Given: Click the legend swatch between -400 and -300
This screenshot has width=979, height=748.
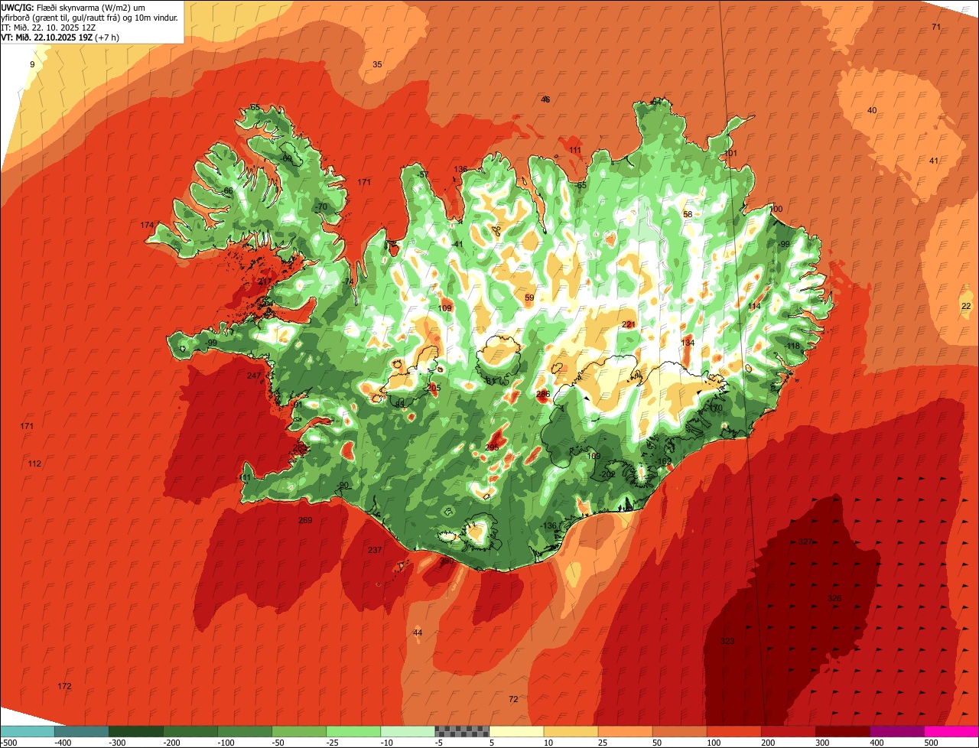Looking at the screenshot, I should [81, 731].
